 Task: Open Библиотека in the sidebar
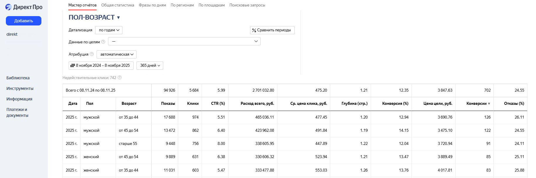point(18,78)
